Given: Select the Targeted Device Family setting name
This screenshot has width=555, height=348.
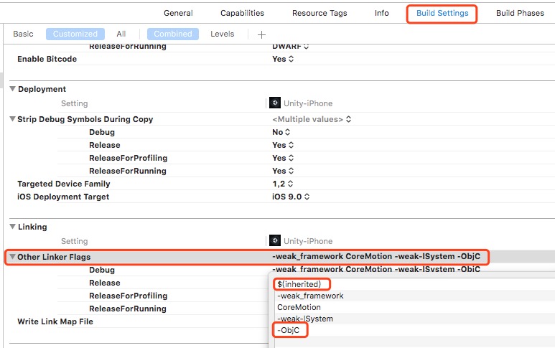Looking at the screenshot, I should coord(64,184).
